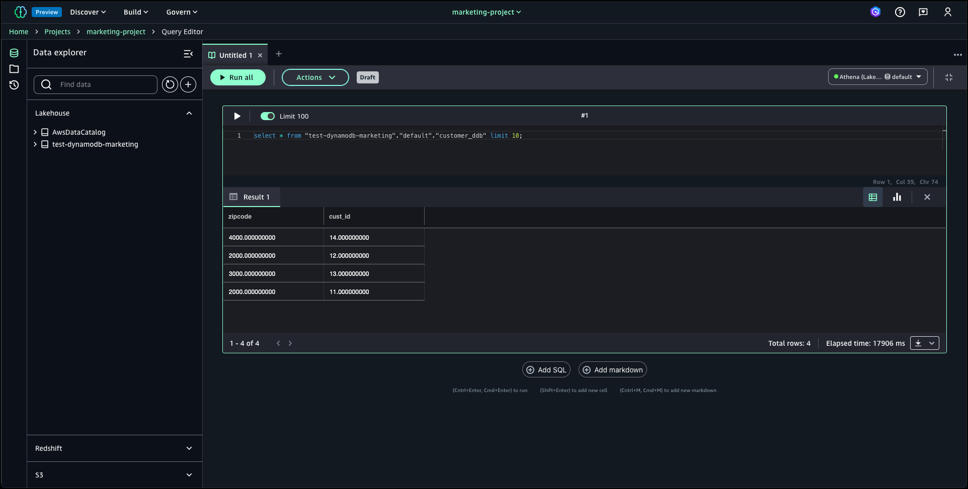Expand the test-dynamodb-marketing tree node
Screen dimensions: 968x489
tap(35, 144)
